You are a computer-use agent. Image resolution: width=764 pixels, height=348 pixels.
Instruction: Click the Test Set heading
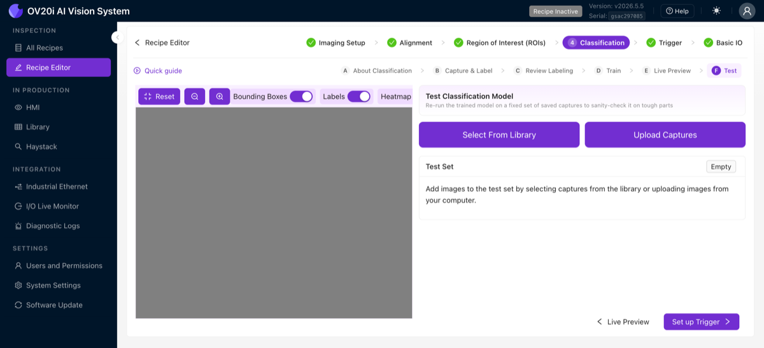click(439, 166)
